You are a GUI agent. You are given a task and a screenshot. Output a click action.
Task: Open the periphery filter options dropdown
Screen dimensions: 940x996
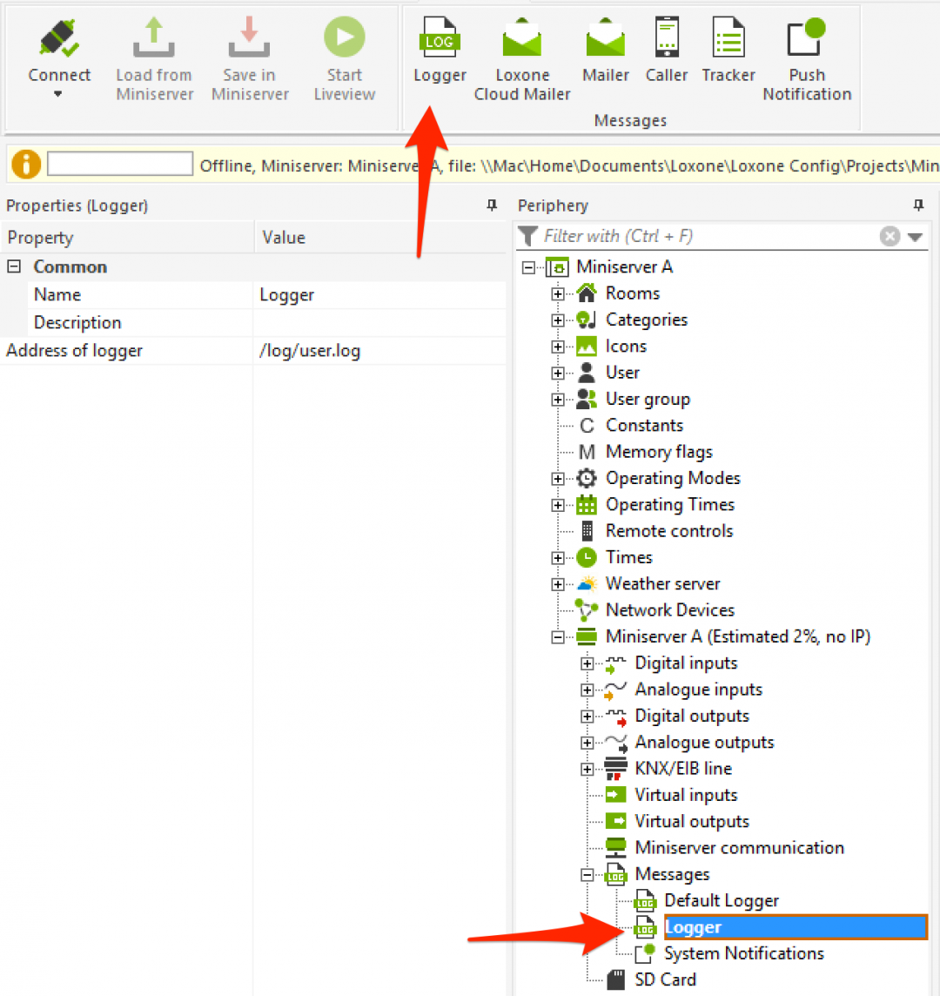[x=914, y=237]
